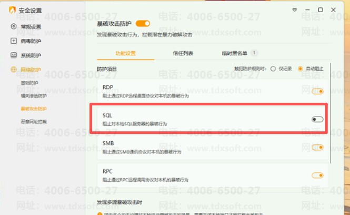The image size is (350, 215).
Task: Go to 恶意网址拦截 in sidebar
Action: 34,122
